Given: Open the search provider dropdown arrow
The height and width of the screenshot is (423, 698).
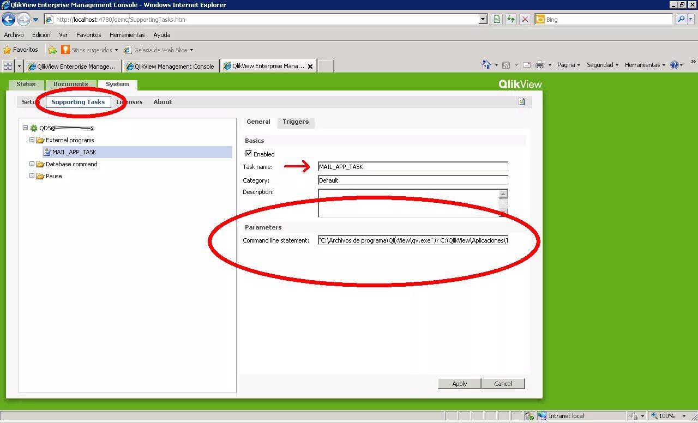Looking at the screenshot, I should (x=691, y=20).
